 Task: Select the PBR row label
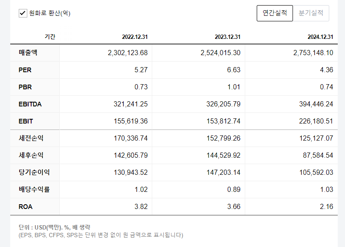[x=25, y=87]
